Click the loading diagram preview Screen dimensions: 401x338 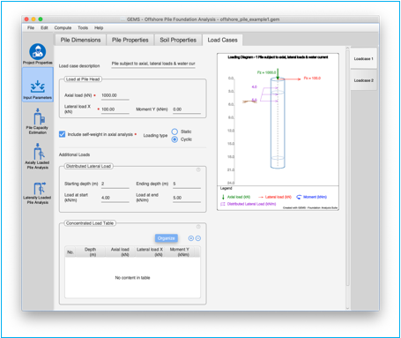(278, 131)
